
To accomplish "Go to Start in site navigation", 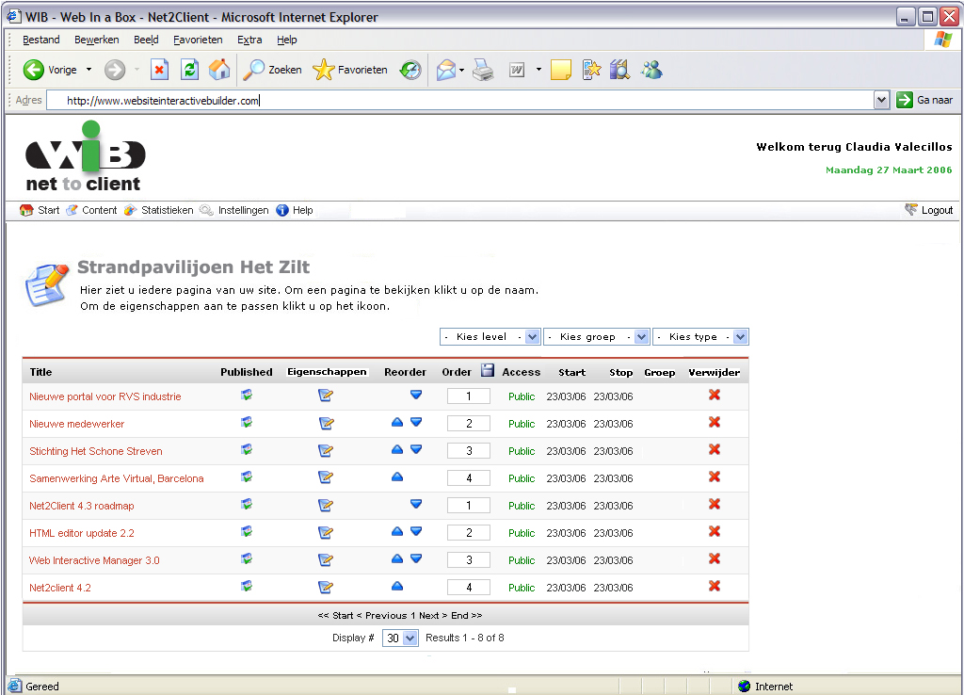I will point(40,210).
